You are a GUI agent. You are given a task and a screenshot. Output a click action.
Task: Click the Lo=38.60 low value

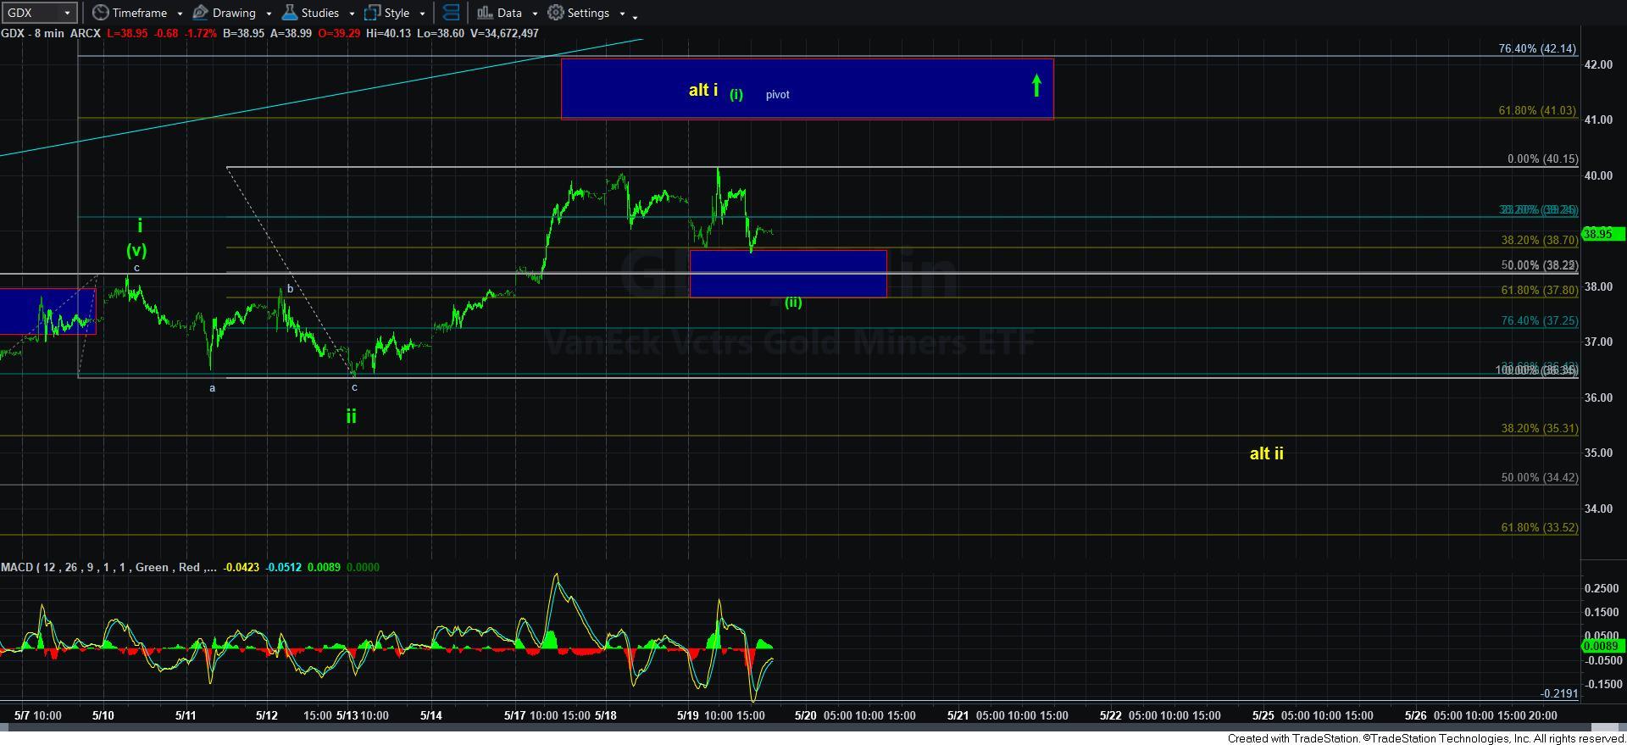pyautogui.click(x=439, y=33)
